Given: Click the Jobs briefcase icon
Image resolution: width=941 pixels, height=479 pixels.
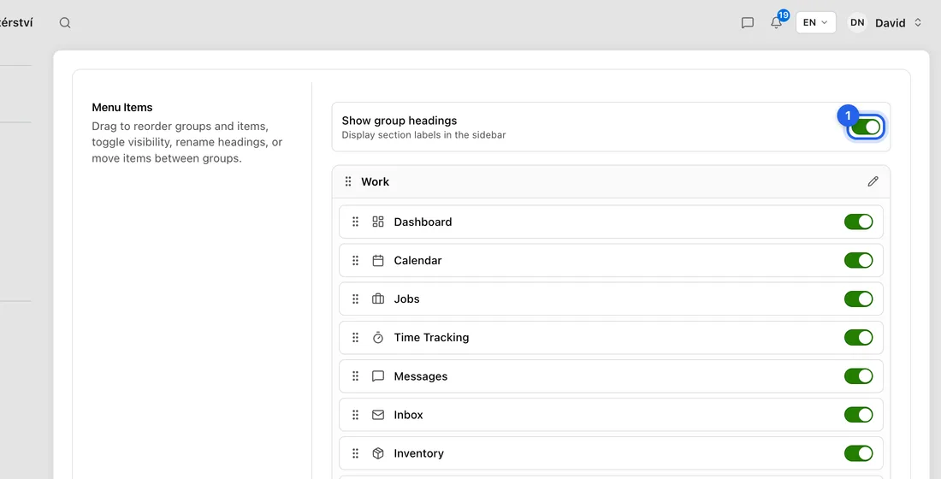Looking at the screenshot, I should pyautogui.click(x=378, y=299).
